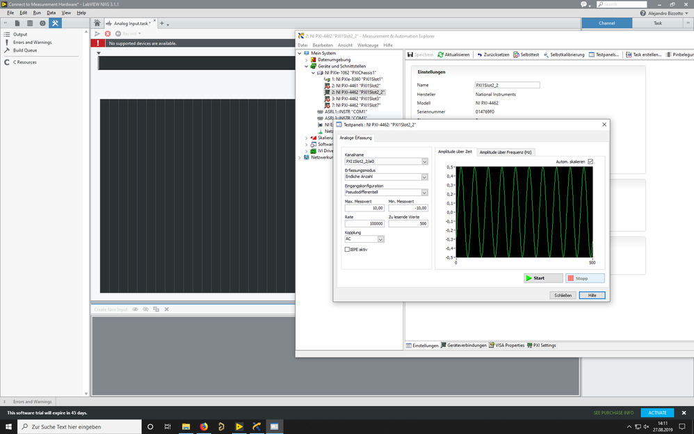Open Testpanels from MAX toolbar

[x=604, y=54]
